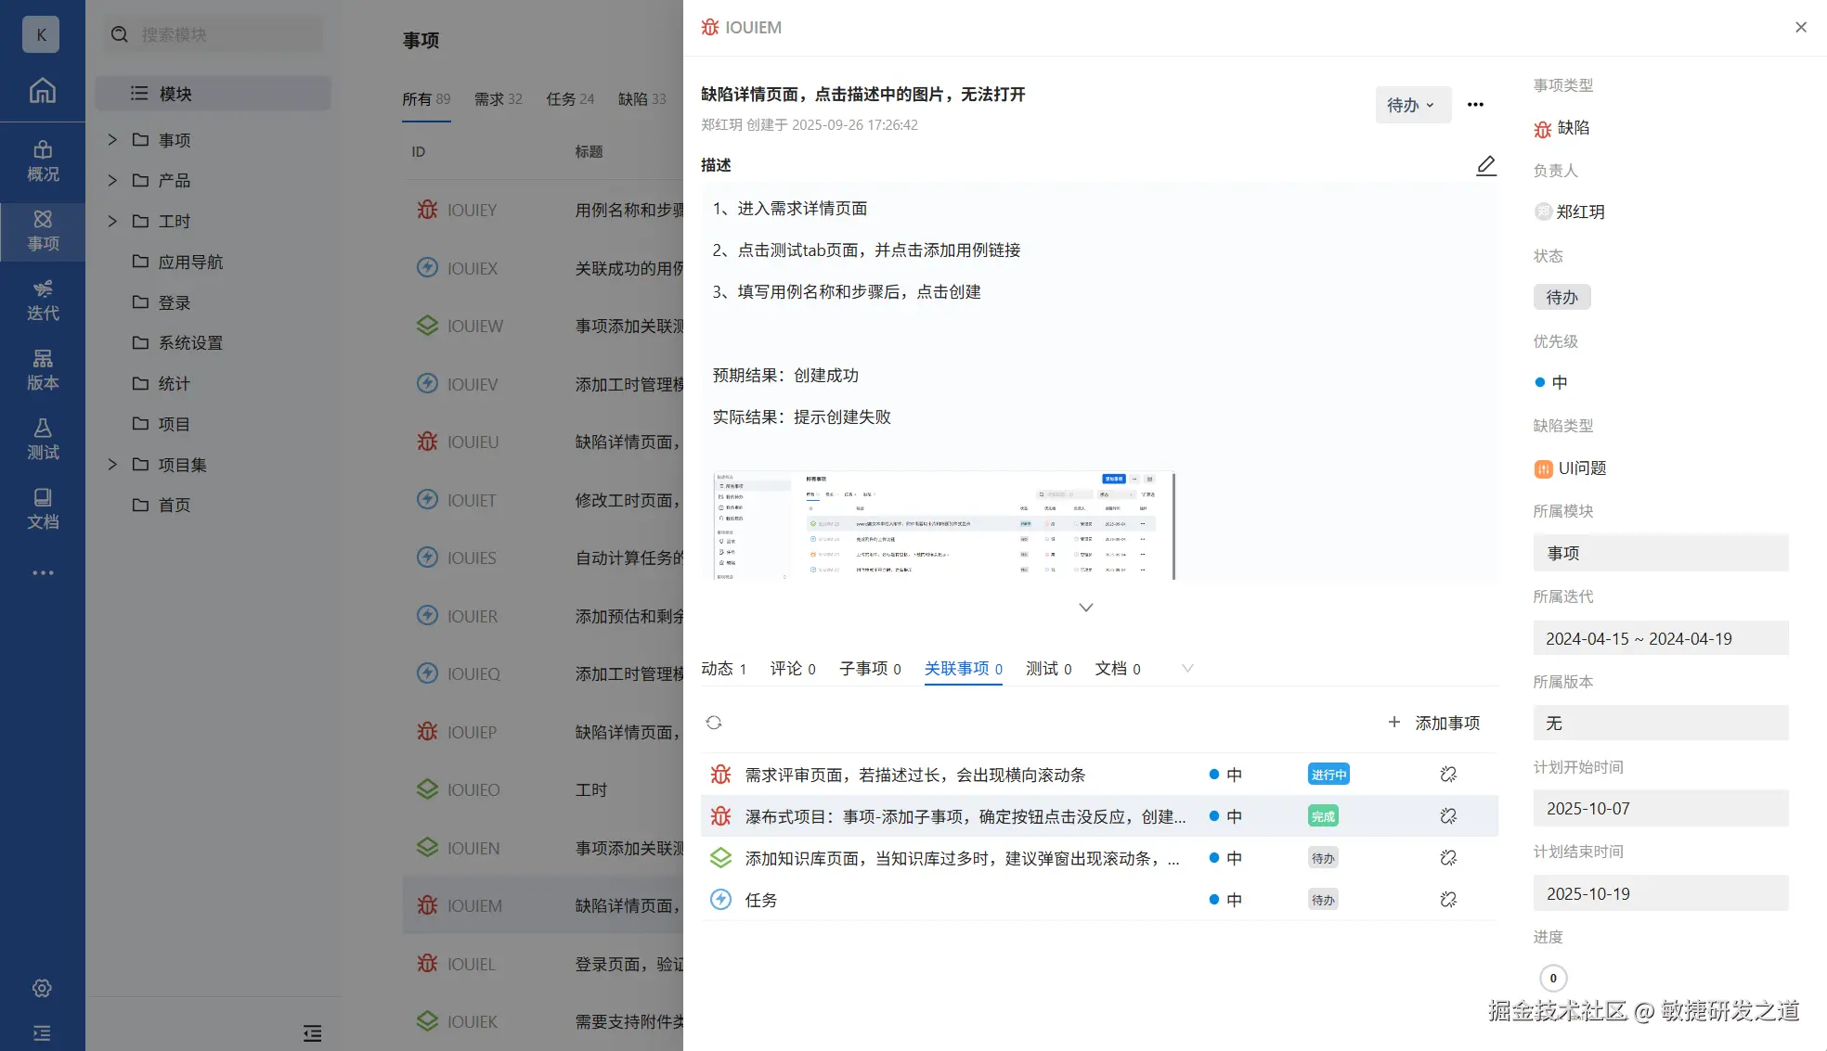
Task: Click the edit description pencil icon
Action: 1485,165
